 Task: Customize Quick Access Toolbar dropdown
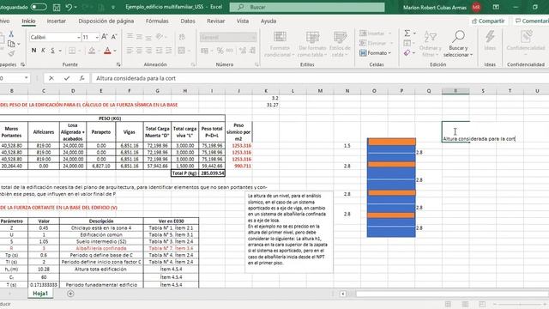pos(112,7)
